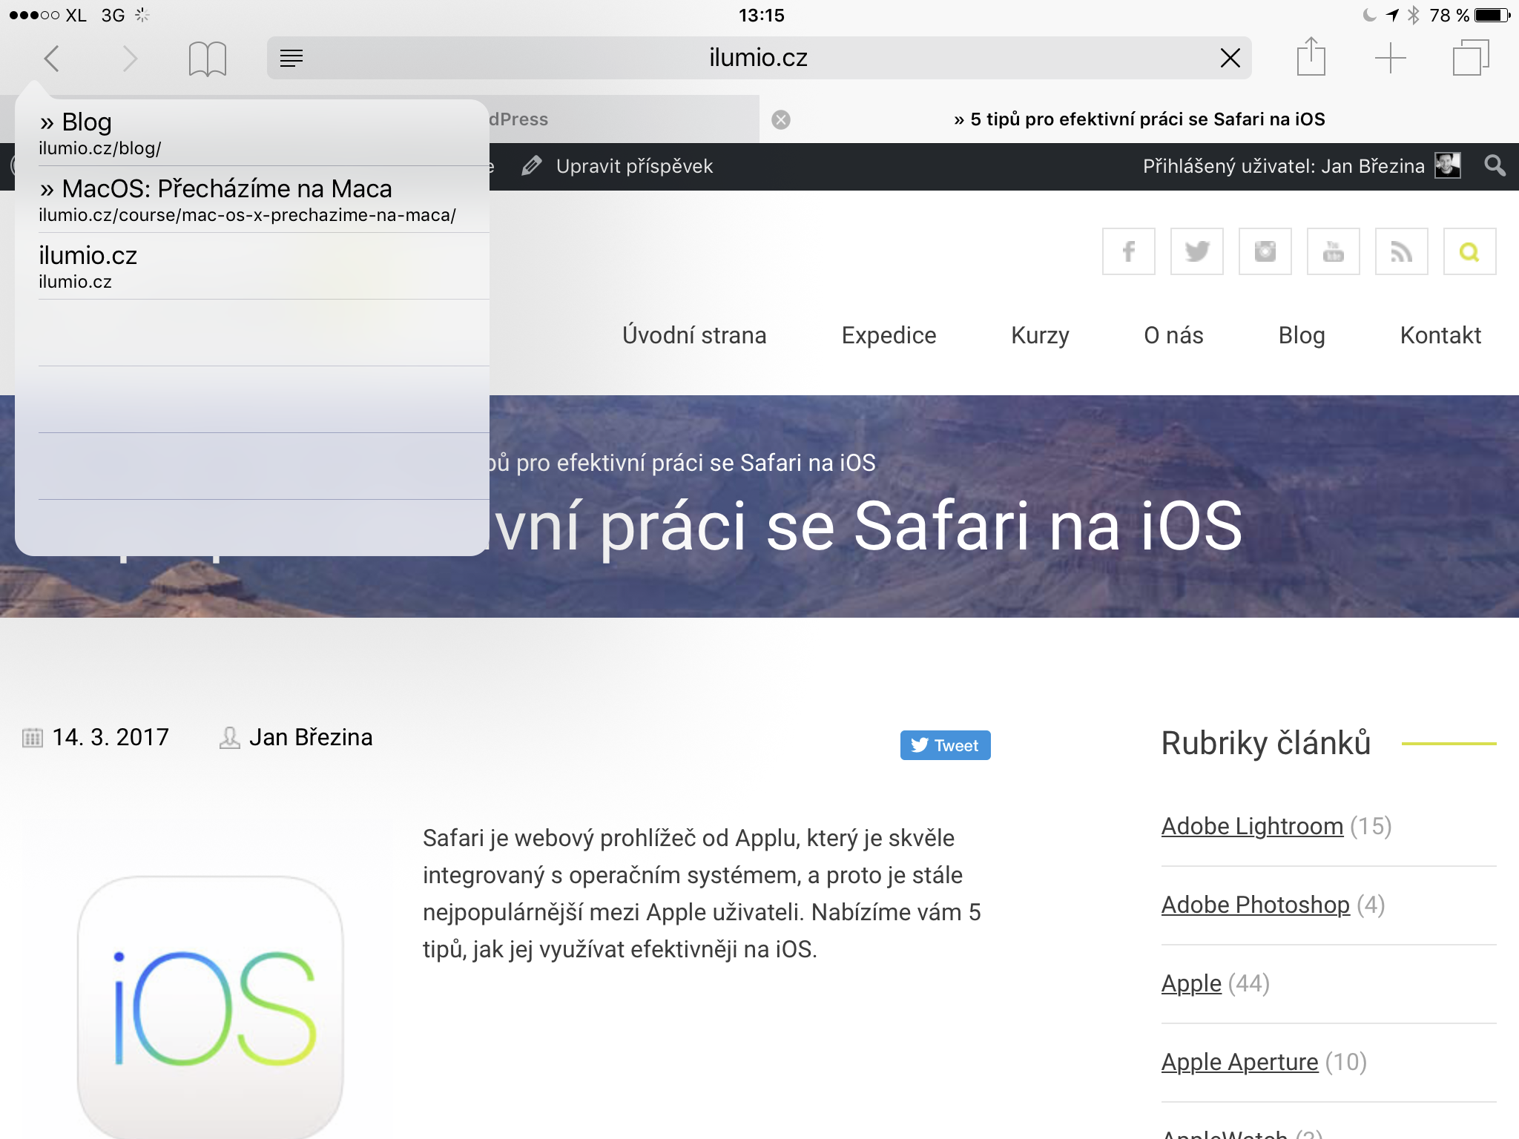1519x1139 pixels.
Task: Close the 5 tipů Safari tab
Action: 780,119
